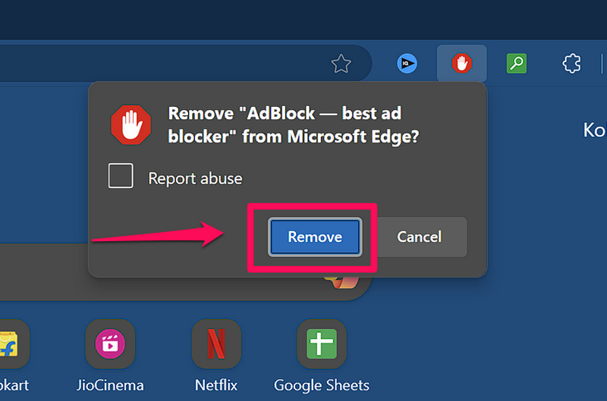The image size is (607, 401).
Task: Open the Google Sheets shortcut tile icon
Action: [322, 344]
